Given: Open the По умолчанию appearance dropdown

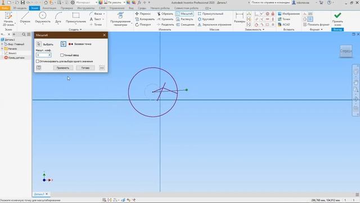Looking at the screenshot, I should click(124, 2).
